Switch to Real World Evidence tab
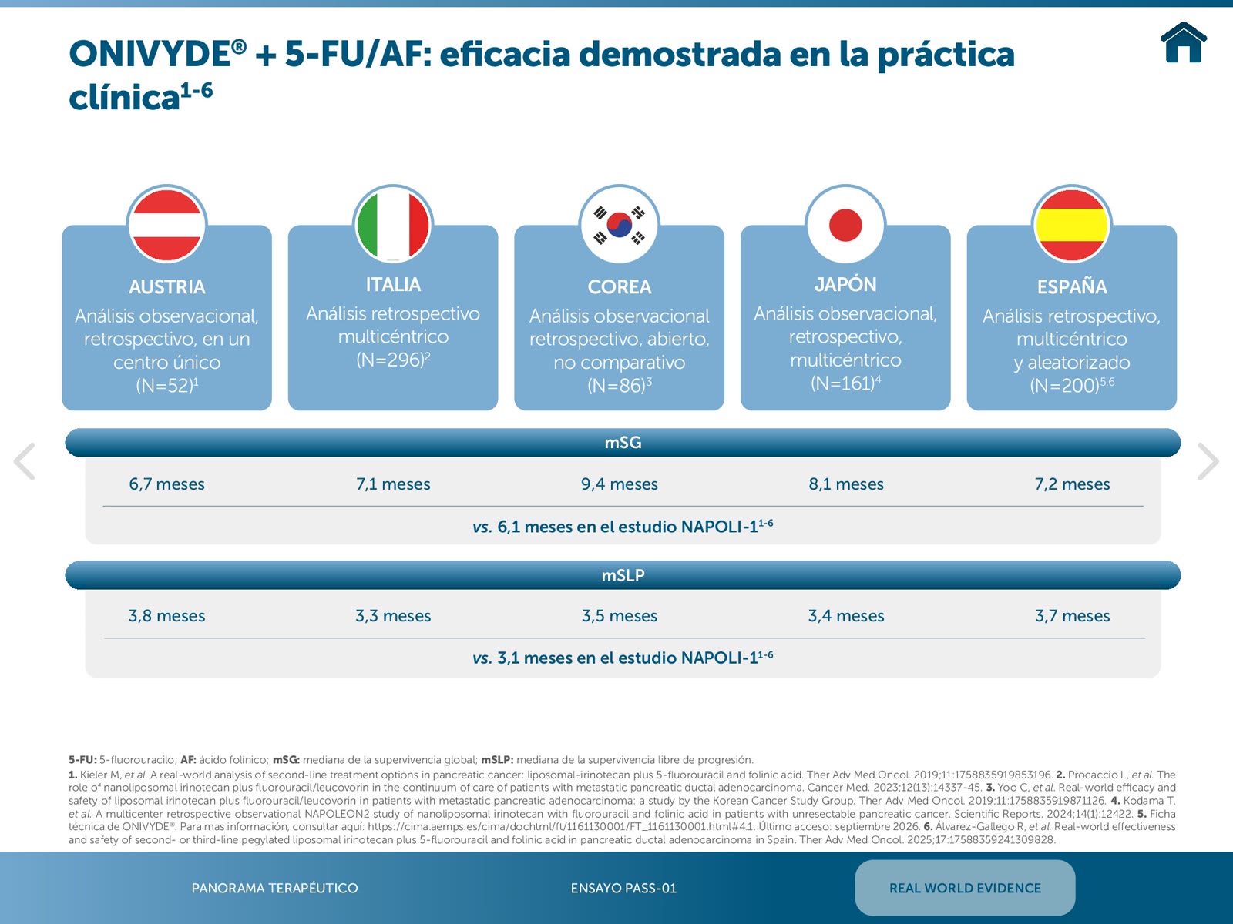Screen dimensions: 1233x924 click(965, 888)
